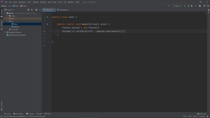
Task: Run Main with coverage icon
Action: (192, 6)
